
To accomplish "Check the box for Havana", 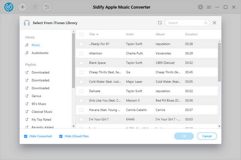I will pyautogui.click(x=81, y=110).
